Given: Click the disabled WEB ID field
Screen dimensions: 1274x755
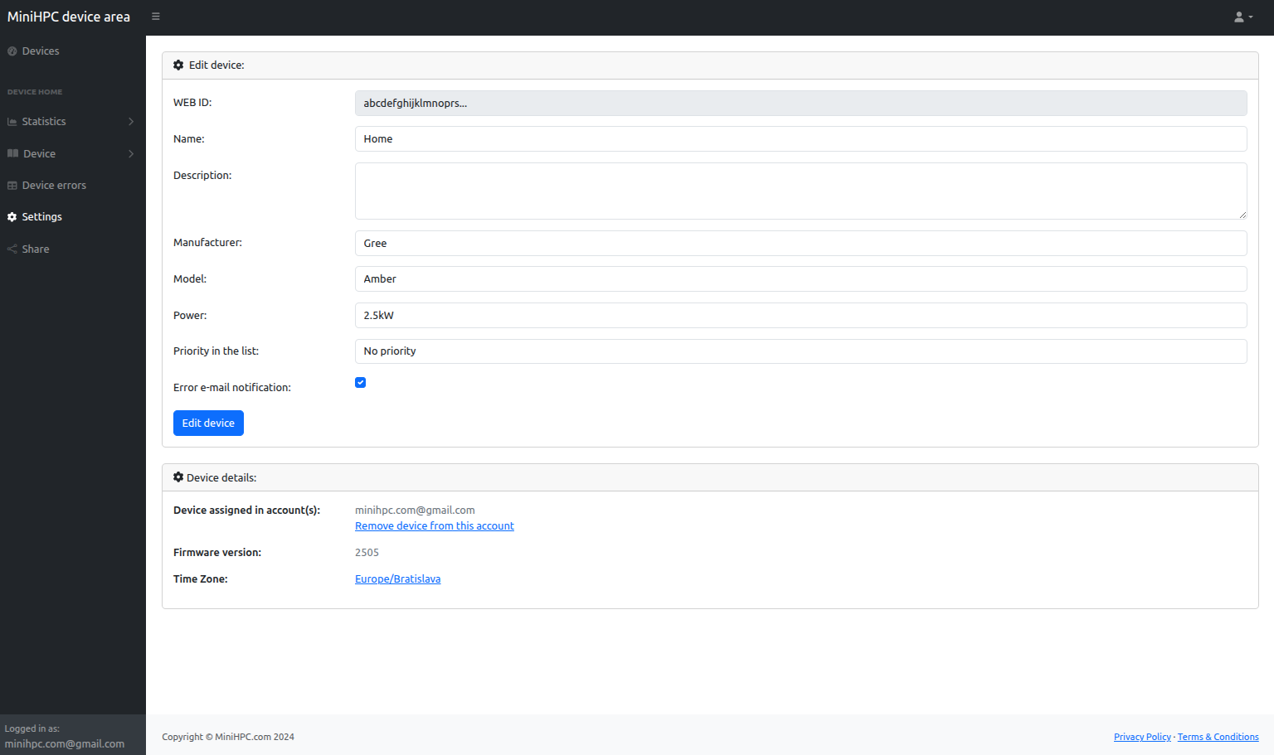Looking at the screenshot, I should pos(800,104).
